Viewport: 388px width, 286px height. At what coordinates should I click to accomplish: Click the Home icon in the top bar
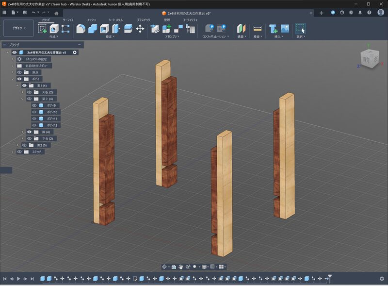click(57, 13)
